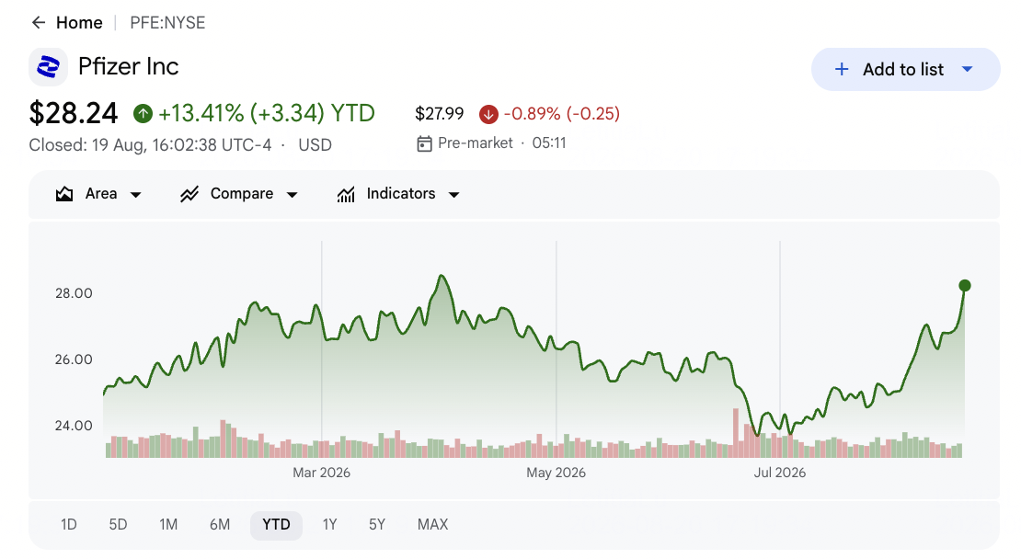
Task: Expand the Indicators dropdown arrow
Action: tap(454, 195)
